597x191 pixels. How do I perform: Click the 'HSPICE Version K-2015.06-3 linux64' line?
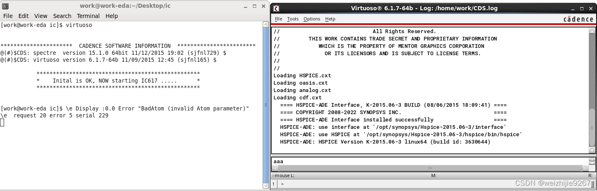(x=385, y=142)
